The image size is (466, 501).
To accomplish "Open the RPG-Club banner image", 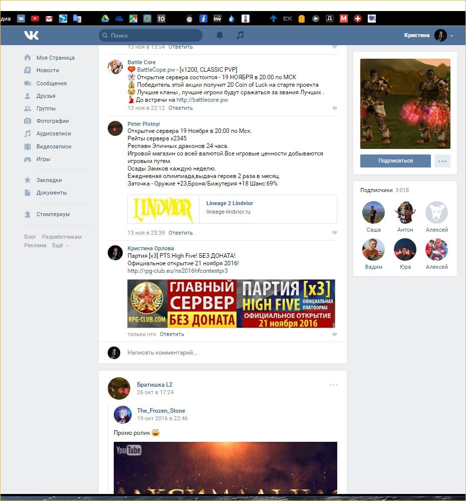I will [x=231, y=303].
